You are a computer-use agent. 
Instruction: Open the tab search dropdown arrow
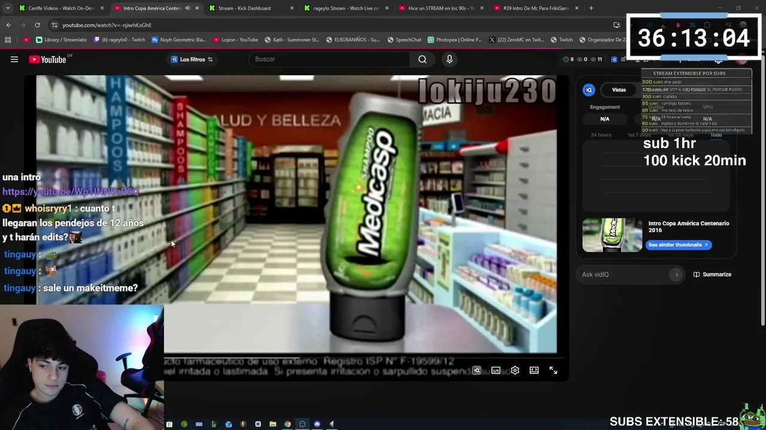(x=8, y=8)
